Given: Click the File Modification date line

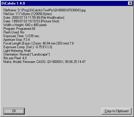Looking at the screenshot, I should [34, 18].
